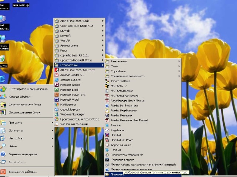Open Каталог Windows
Screen dimensions: 237x177
coord(27,97)
